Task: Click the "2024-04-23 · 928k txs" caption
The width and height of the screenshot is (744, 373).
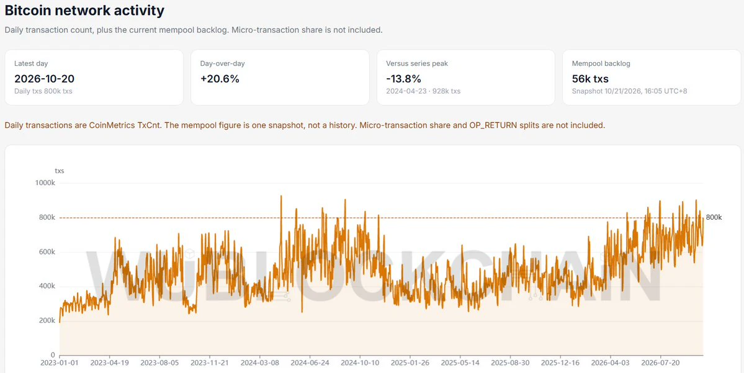Action: point(423,91)
